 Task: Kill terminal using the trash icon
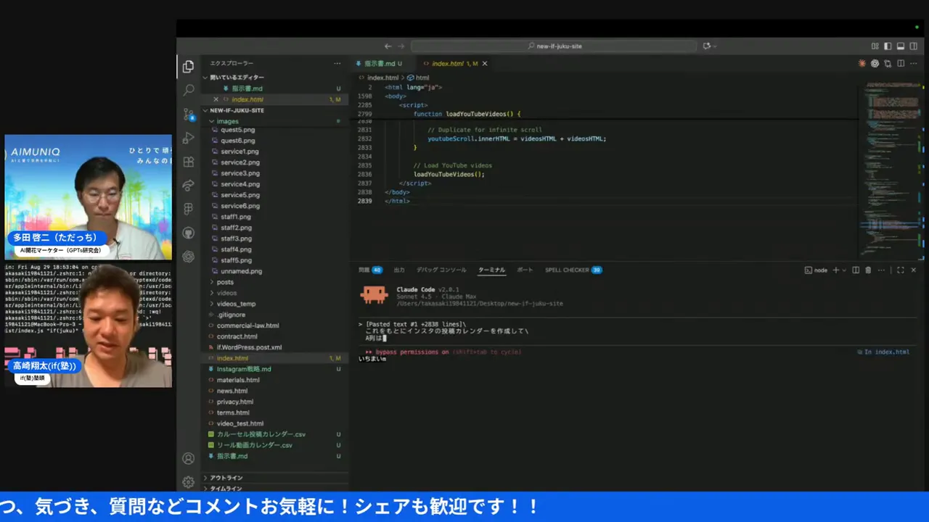(868, 270)
